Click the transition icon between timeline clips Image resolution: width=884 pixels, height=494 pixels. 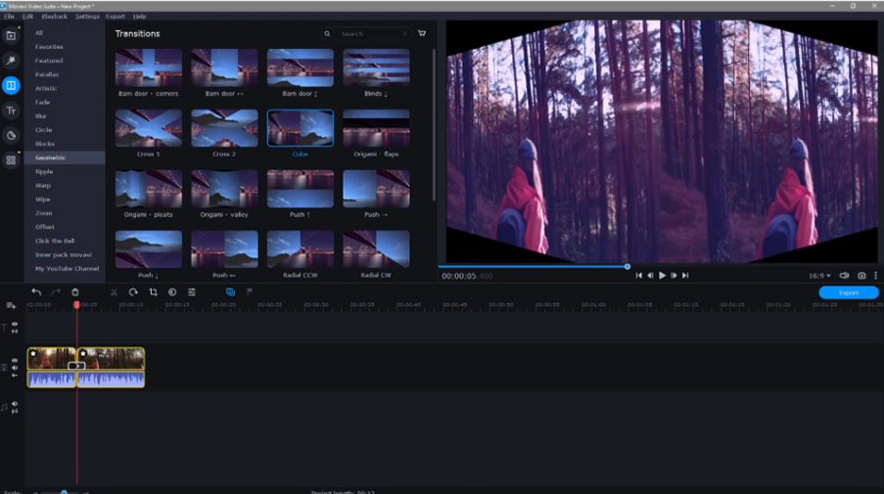[76, 366]
